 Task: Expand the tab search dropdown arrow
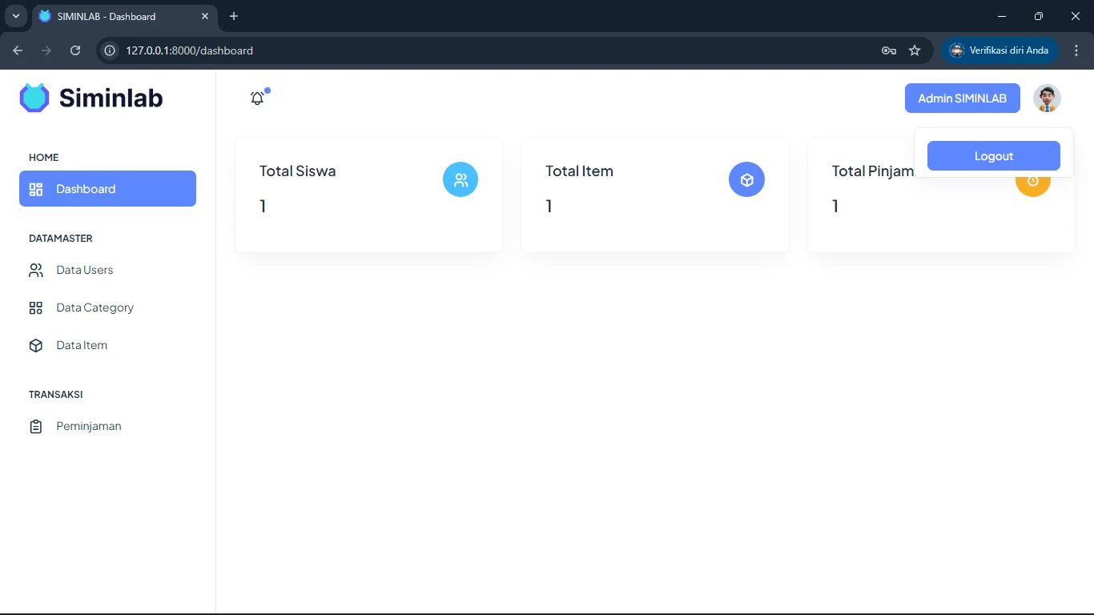pyautogui.click(x=15, y=16)
